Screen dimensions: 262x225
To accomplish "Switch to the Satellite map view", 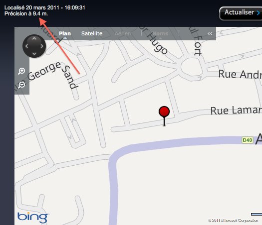I will click(92, 33).
